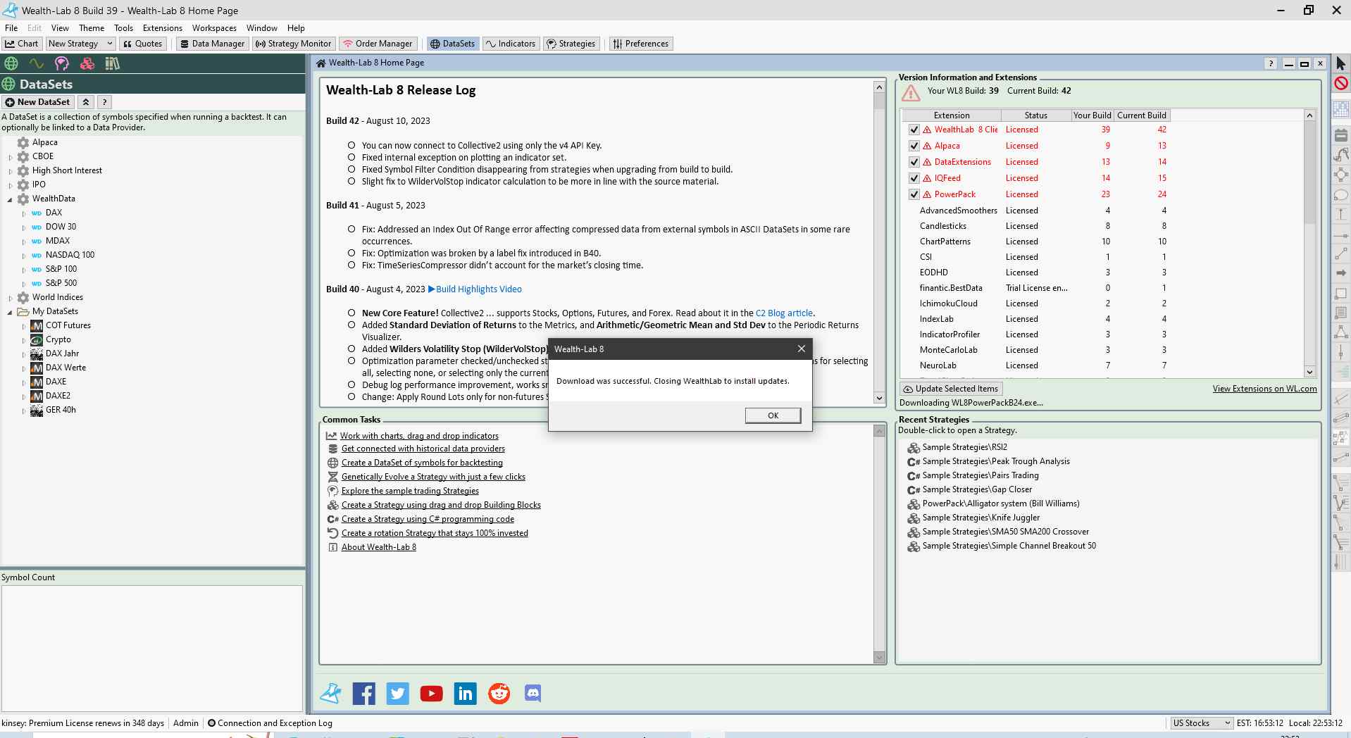The image size is (1351, 738).
Task: Collapse the WealthData node
Action: pos(11,199)
